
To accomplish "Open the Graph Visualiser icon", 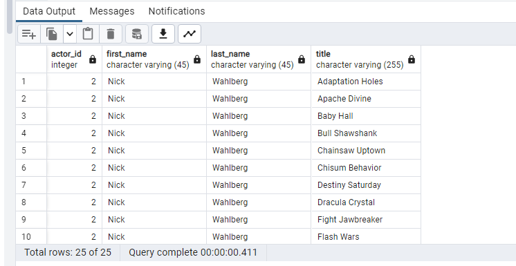I will [190, 34].
